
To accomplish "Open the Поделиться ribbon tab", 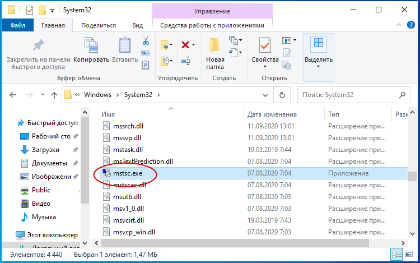I will click(99, 25).
